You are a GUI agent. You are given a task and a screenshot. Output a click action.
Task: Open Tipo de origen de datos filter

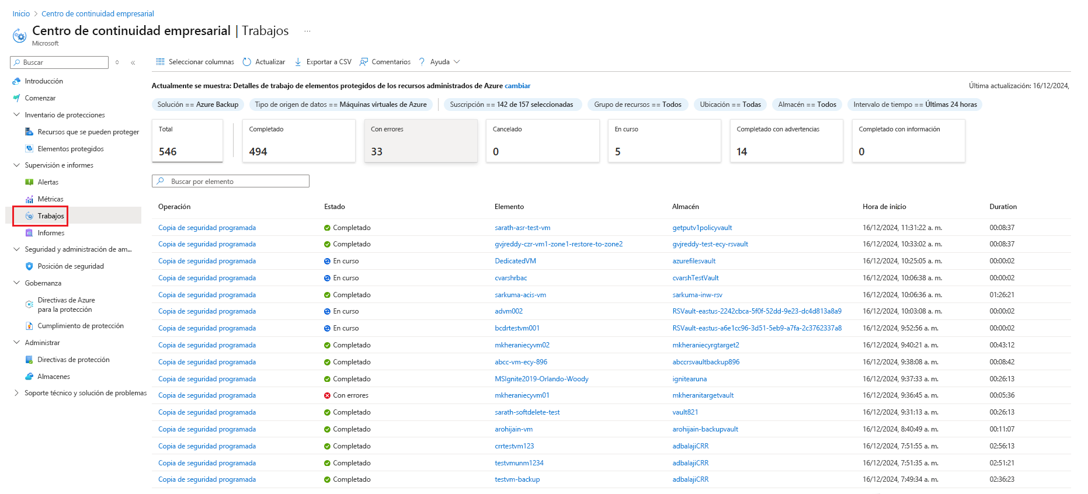click(341, 105)
